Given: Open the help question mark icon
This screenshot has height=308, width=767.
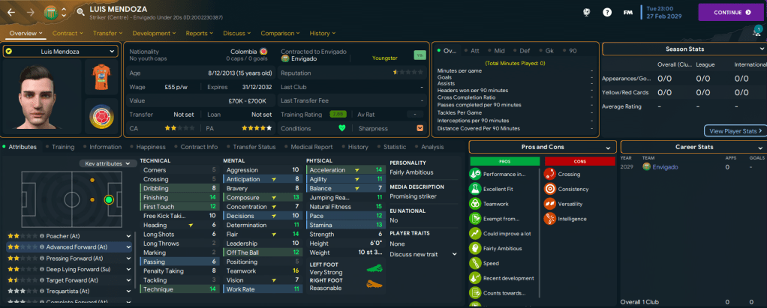Looking at the screenshot, I should pyautogui.click(x=607, y=13).
